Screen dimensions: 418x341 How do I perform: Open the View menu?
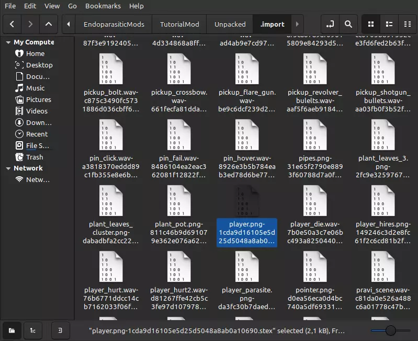point(52,6)
